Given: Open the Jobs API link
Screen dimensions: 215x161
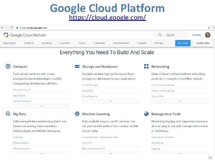Looking at the screenshot, I should pos(87,143).
